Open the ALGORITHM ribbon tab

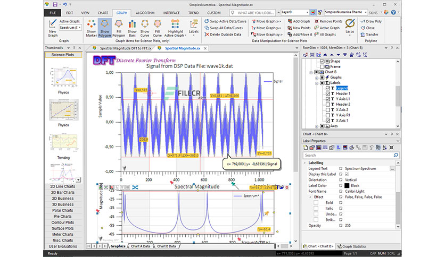145,13
